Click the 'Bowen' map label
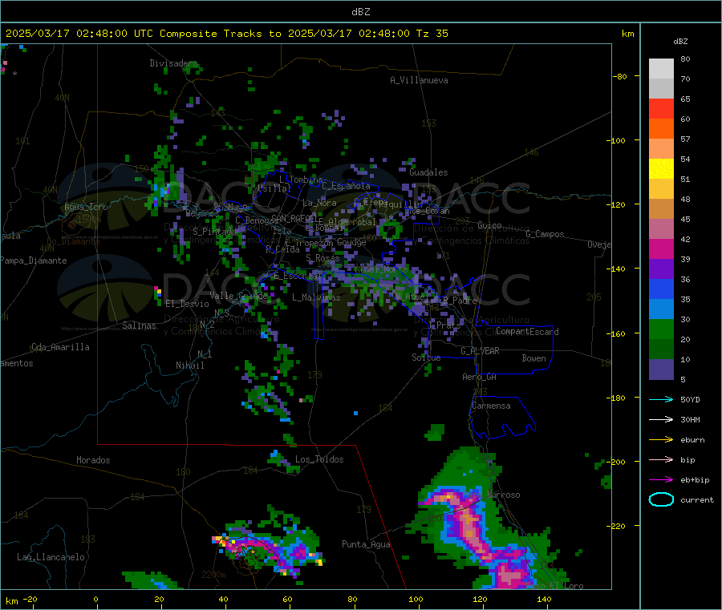Image resolution: width=722 pixels, height=610 pixels. 533,358
